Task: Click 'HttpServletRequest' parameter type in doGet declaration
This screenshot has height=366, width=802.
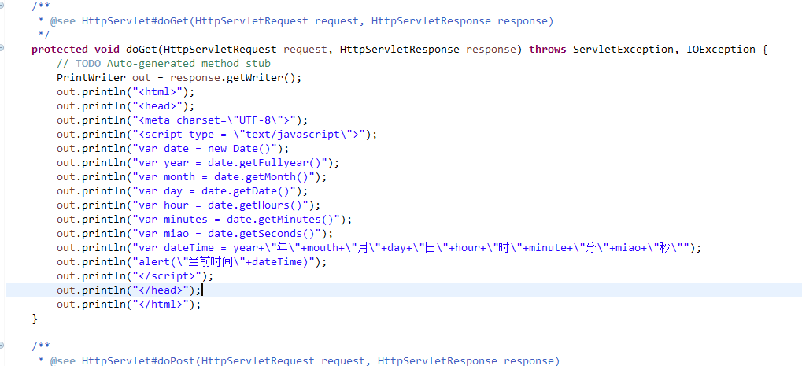Action: [220, 50]
